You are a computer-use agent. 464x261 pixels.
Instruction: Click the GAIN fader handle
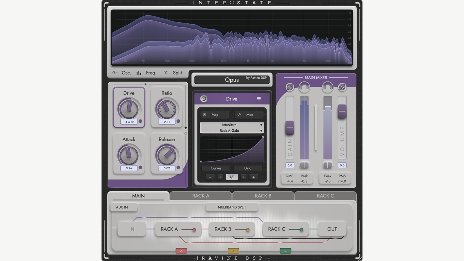[290, 128]
